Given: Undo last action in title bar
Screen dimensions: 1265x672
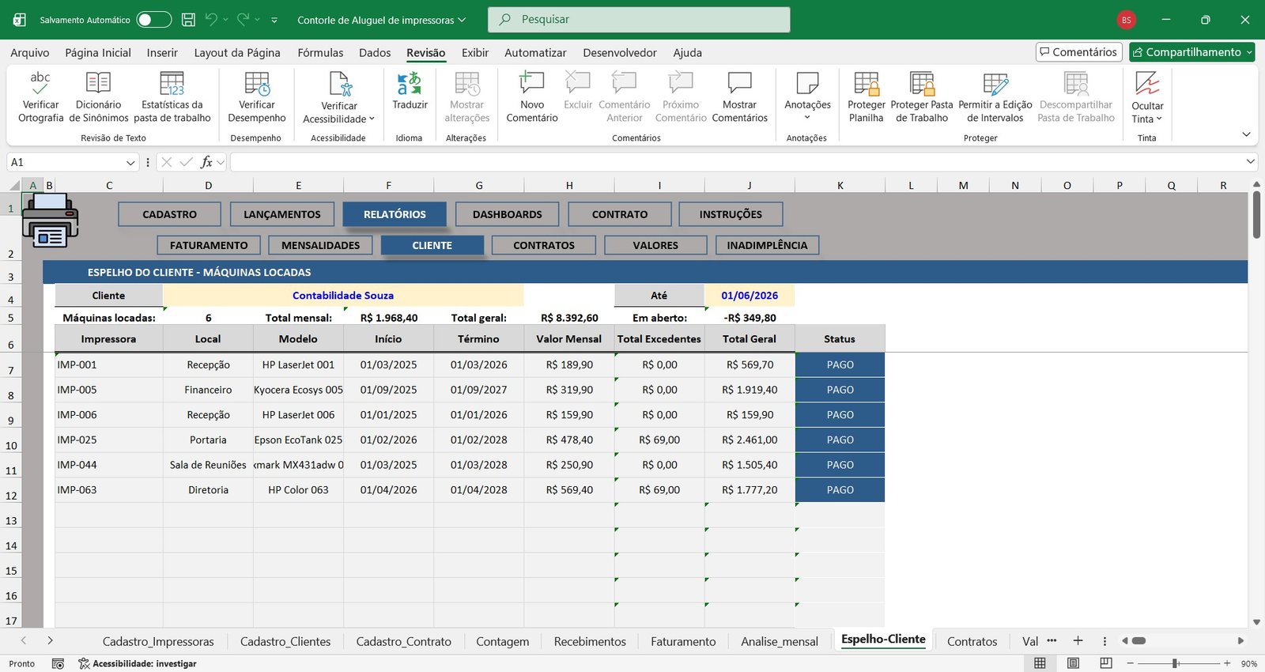Looking at the screenshot, I should click(211, 20).
